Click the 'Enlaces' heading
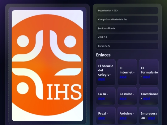Viewport: 167px width, 125px height. (x=103, y=55)
